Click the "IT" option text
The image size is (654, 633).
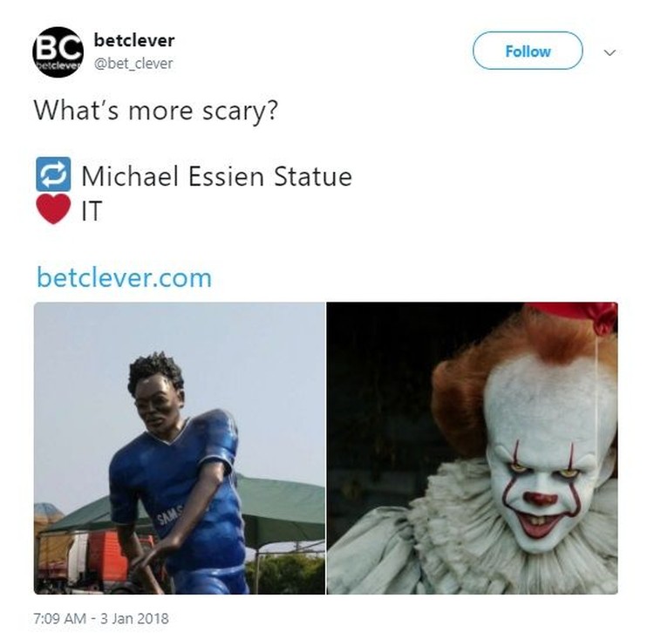click(92, 211)
